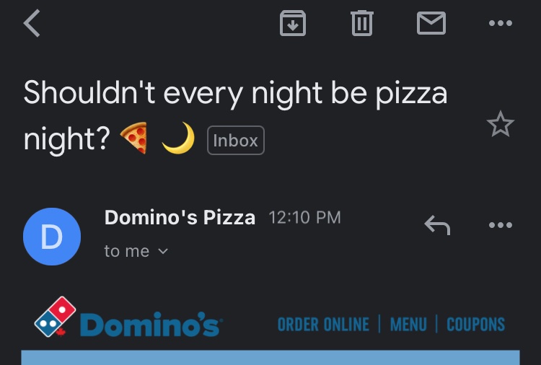Image resolution: width=541 pixels, height=365 pixels.
Task: Tap the light blue banner image
Action: 270,357
